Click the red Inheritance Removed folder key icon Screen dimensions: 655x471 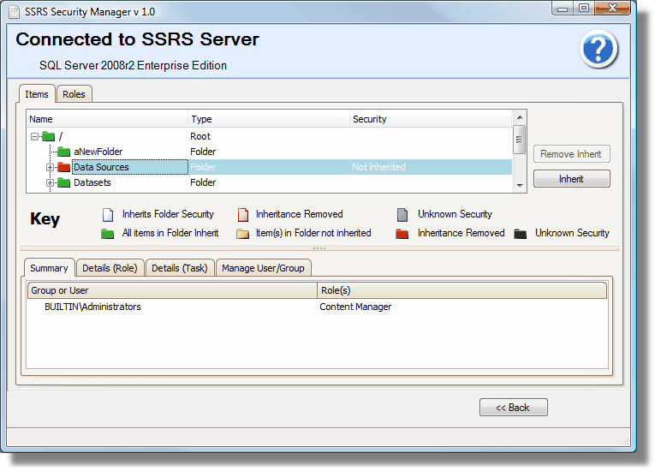tap(402, 234)
